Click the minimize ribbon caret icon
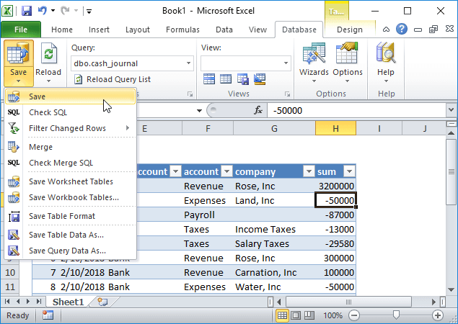Image resolution: width=458 pixels, height=324 pixels. click(x=386, y=30)
